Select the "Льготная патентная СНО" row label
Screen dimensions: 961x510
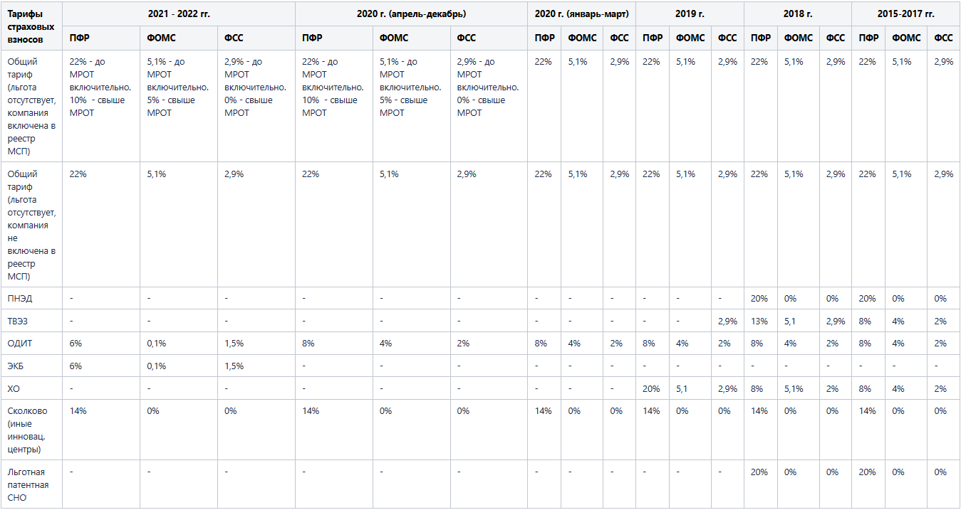point(28,484)
